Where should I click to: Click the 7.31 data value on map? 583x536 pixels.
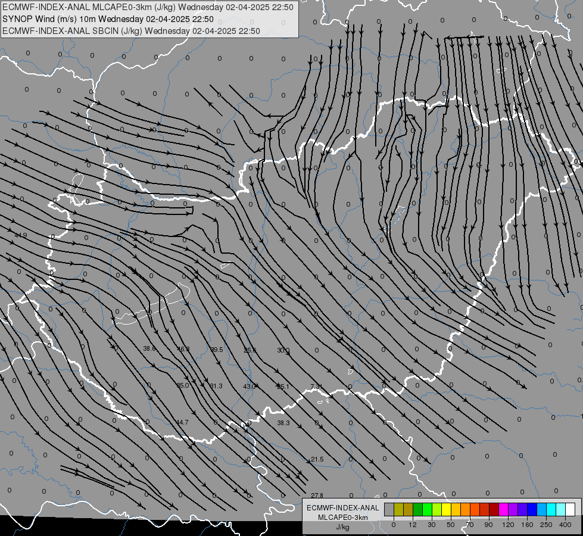[x=316, y=387]
